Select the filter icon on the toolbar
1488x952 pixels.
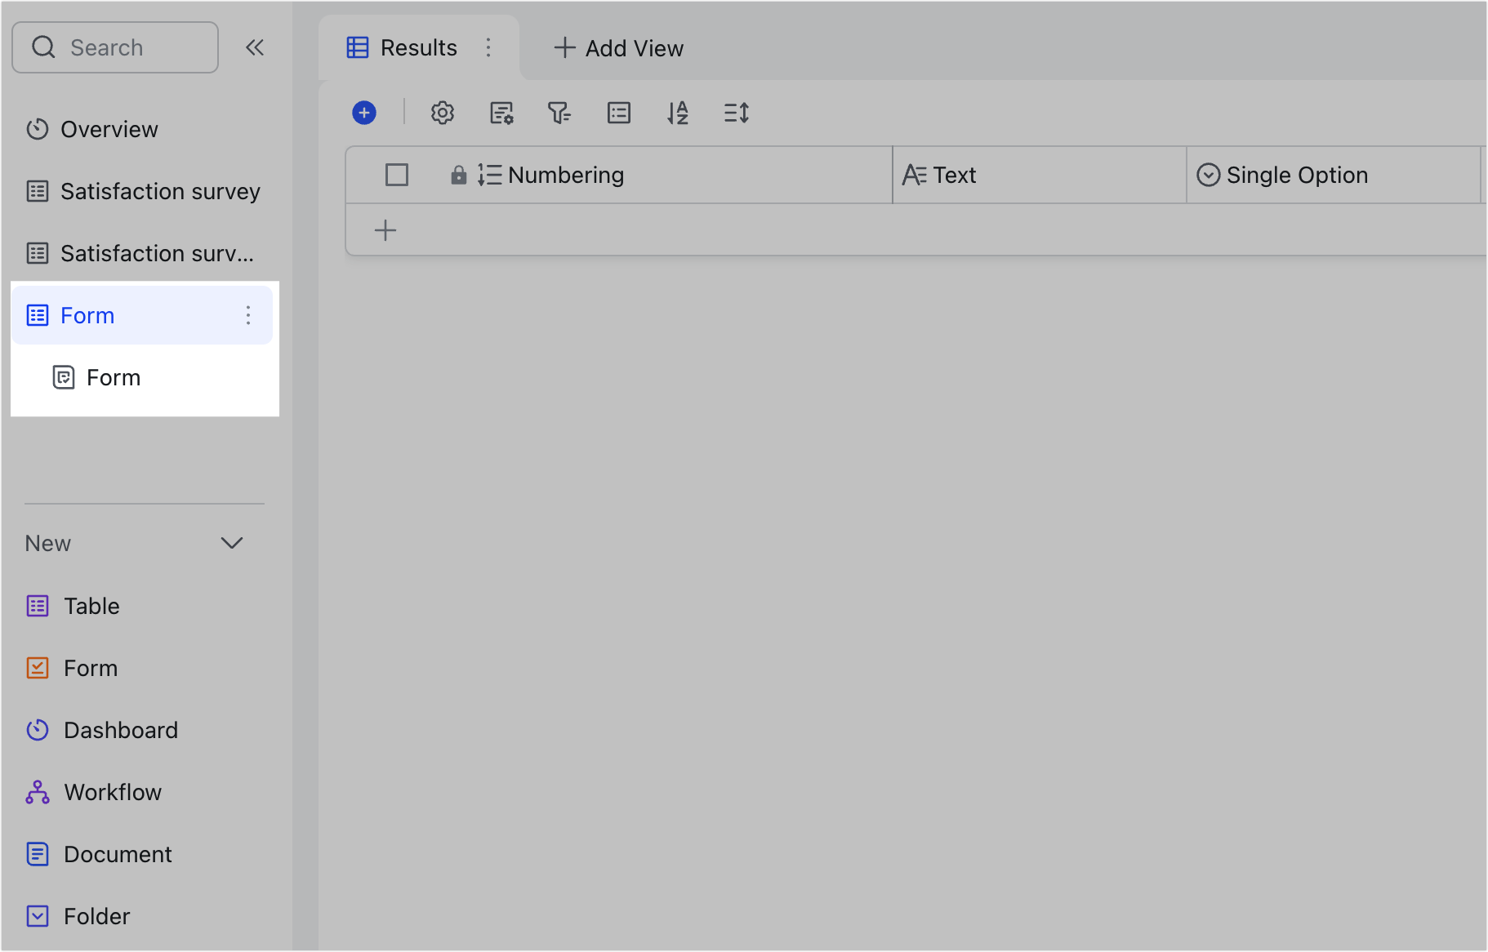pos(559,113)
